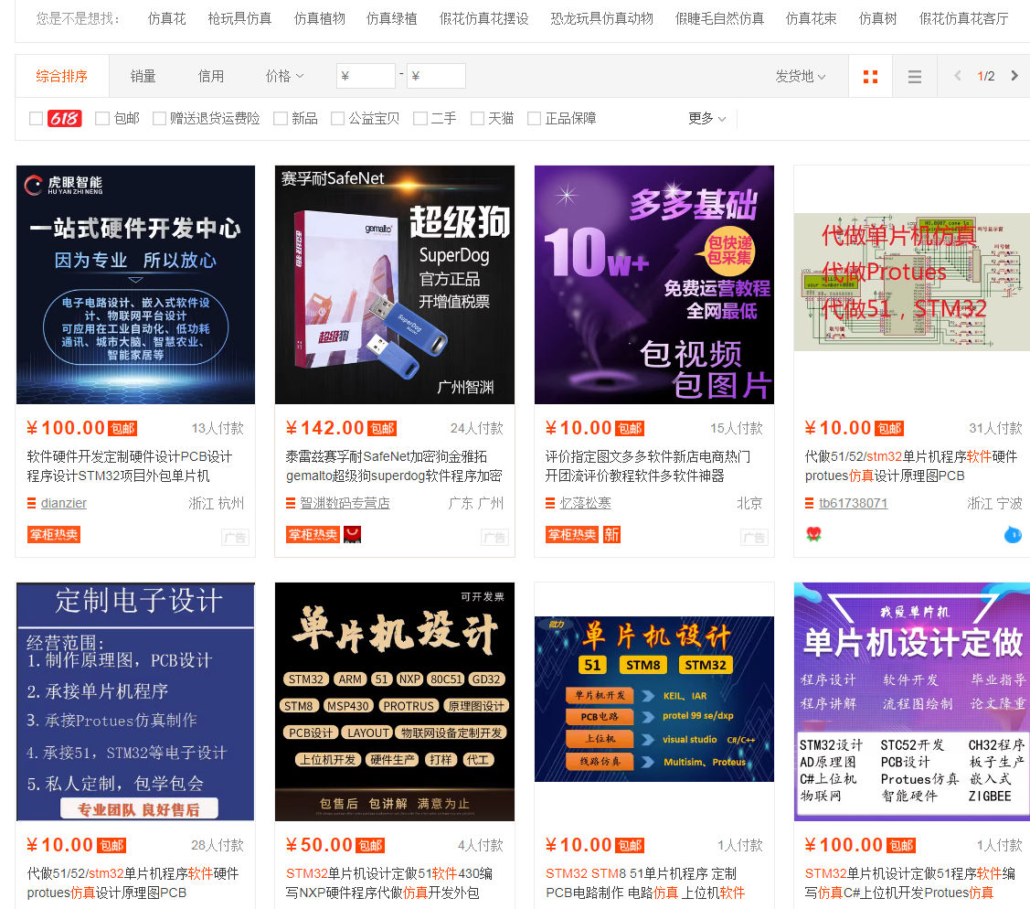
Task: Click 掌柜热卖 badge on 智渊数码专营店 card
Action: [x=313, y=534]
